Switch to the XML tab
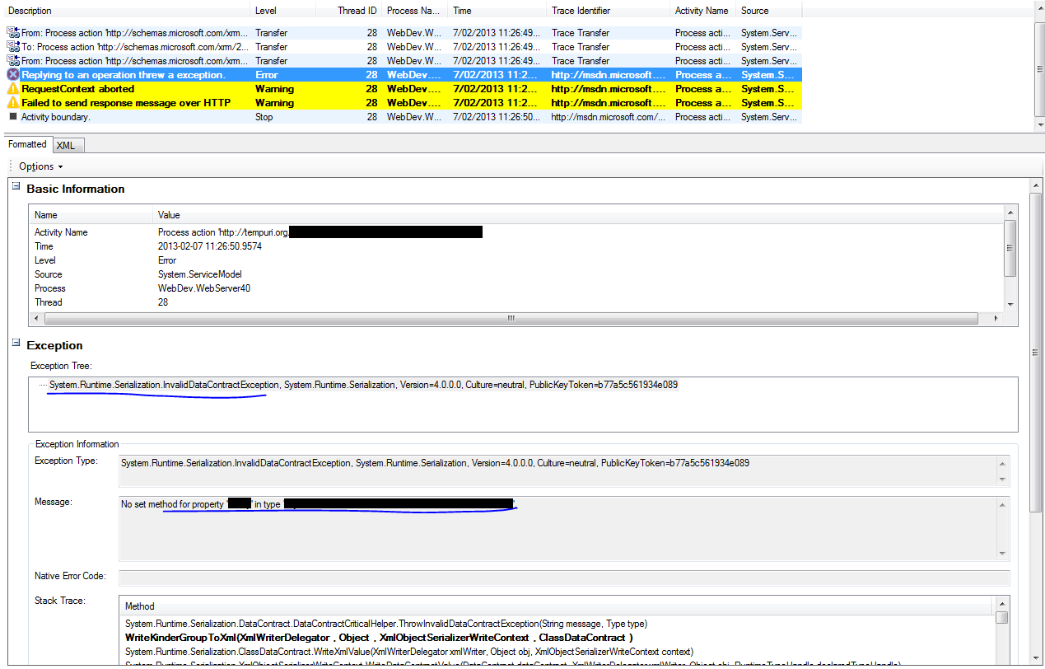 click(66, 146)
